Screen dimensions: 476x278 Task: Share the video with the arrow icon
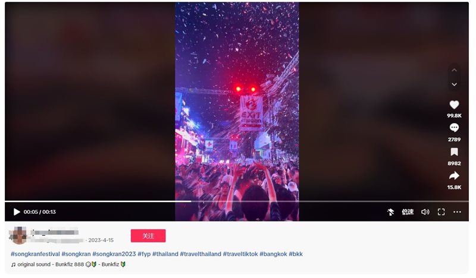454,175
